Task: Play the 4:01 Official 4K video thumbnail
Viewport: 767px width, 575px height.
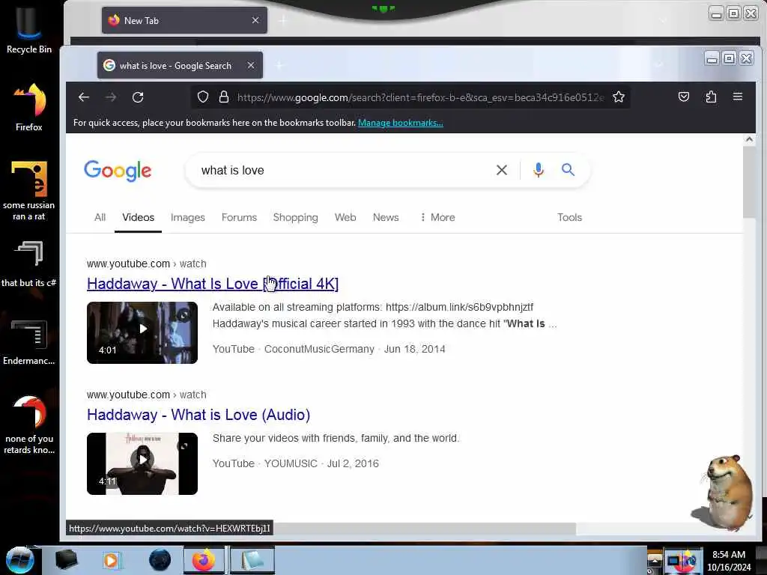Action: pyautogui.click(x=142, y=332)
